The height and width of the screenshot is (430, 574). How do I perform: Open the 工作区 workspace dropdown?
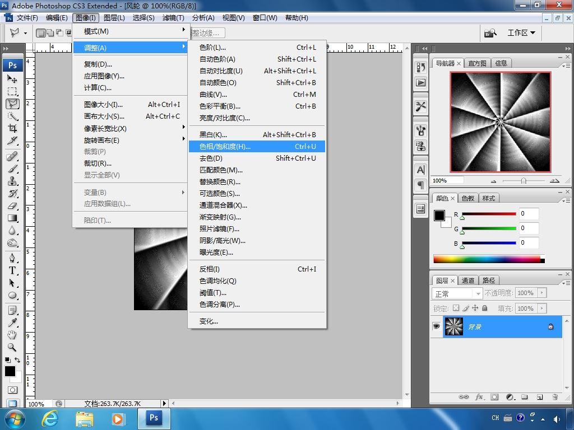[x=521, y=33]
